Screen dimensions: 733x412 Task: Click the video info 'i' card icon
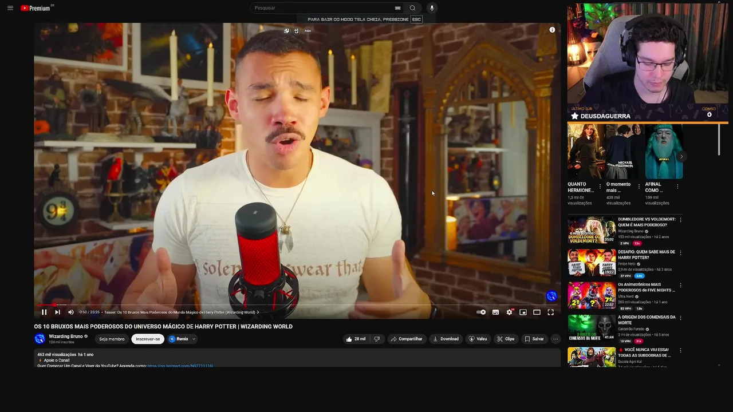coord(552,30)
